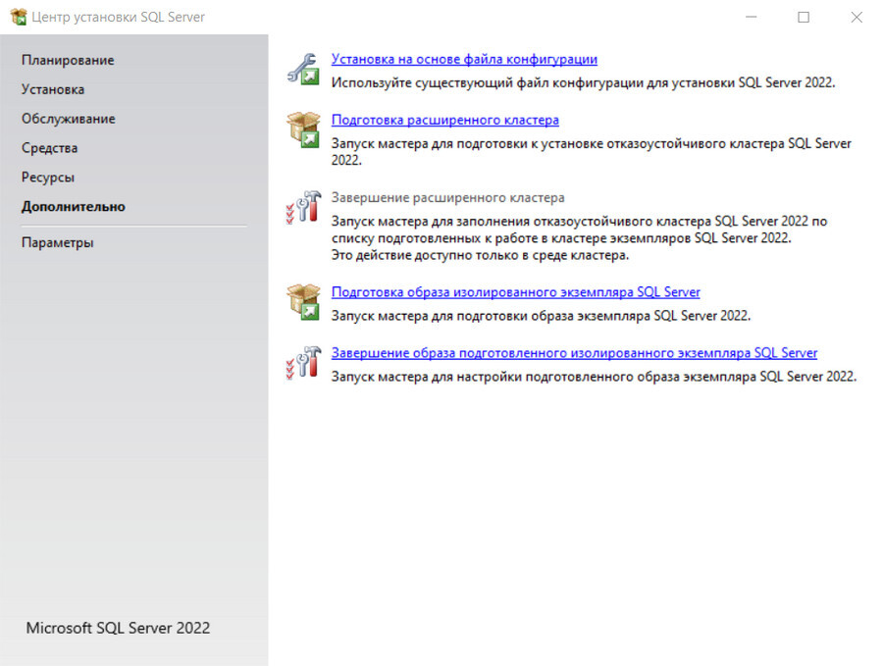Select the Средства section
The image size is (883, 666).
(x=50, y=148)
